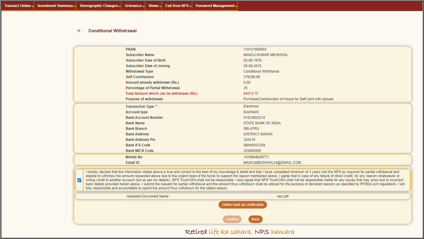Open the Exit from NPS menu
The width and height of the screenshot is (424, 239).
[176, 6]
